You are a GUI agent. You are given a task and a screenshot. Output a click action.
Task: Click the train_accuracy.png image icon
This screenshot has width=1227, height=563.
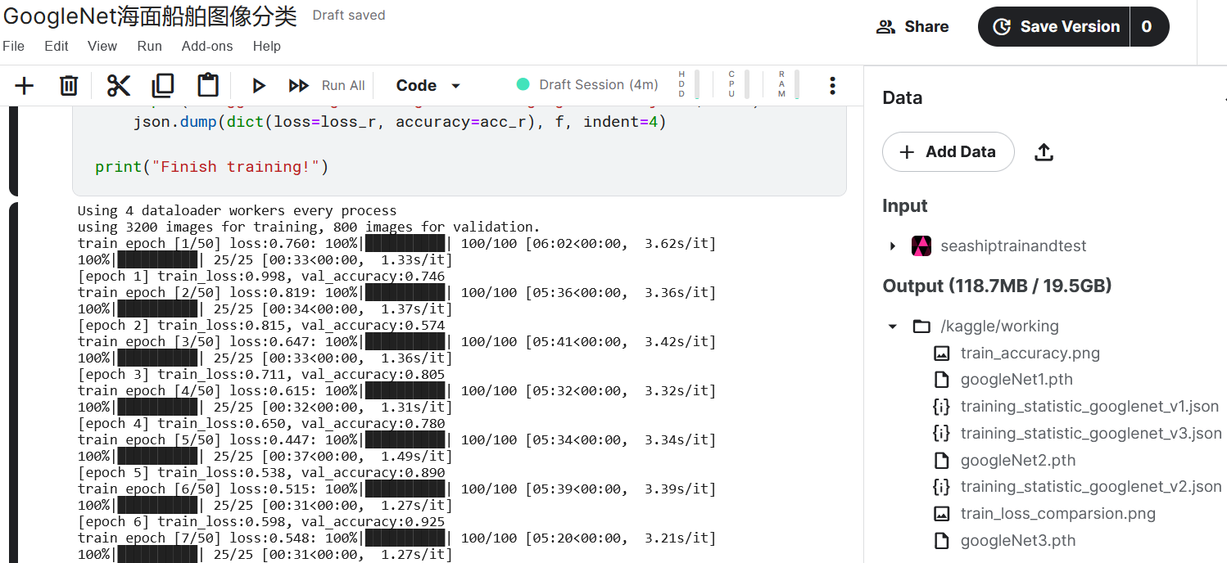[942, 354]
